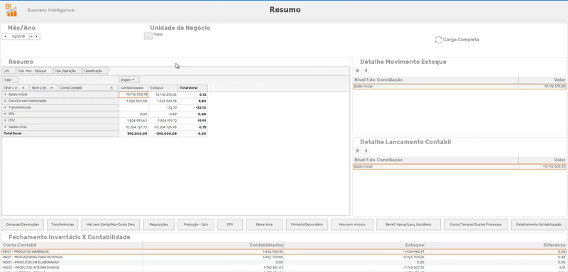Screen dimensions: 568x272
Task: Click Nível 1 de Conciliação header in Lancamento Contábil
Action: 436,160
